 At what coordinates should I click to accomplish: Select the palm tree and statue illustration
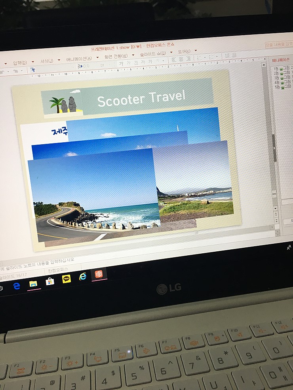click(62, 104)
